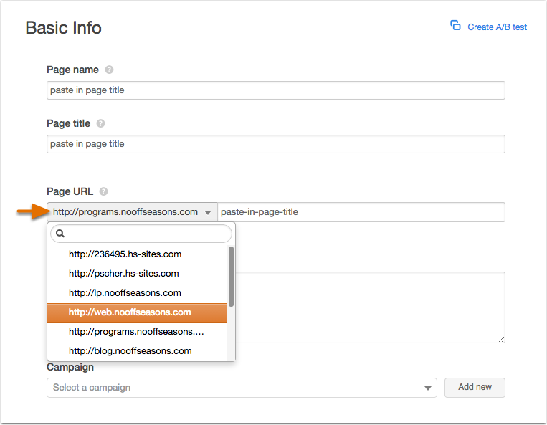Viewport: 547px width, 425px height.
Task: Collapse the programs.nooffseasons.com domain dropdown
Action: pos(132,212)
